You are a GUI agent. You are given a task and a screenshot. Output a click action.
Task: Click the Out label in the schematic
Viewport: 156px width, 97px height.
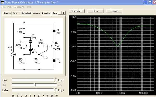tap(46, 58)
